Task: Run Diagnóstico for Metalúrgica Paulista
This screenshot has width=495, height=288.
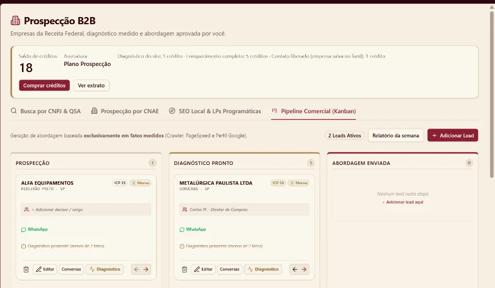Action: [x=263, y=269]
